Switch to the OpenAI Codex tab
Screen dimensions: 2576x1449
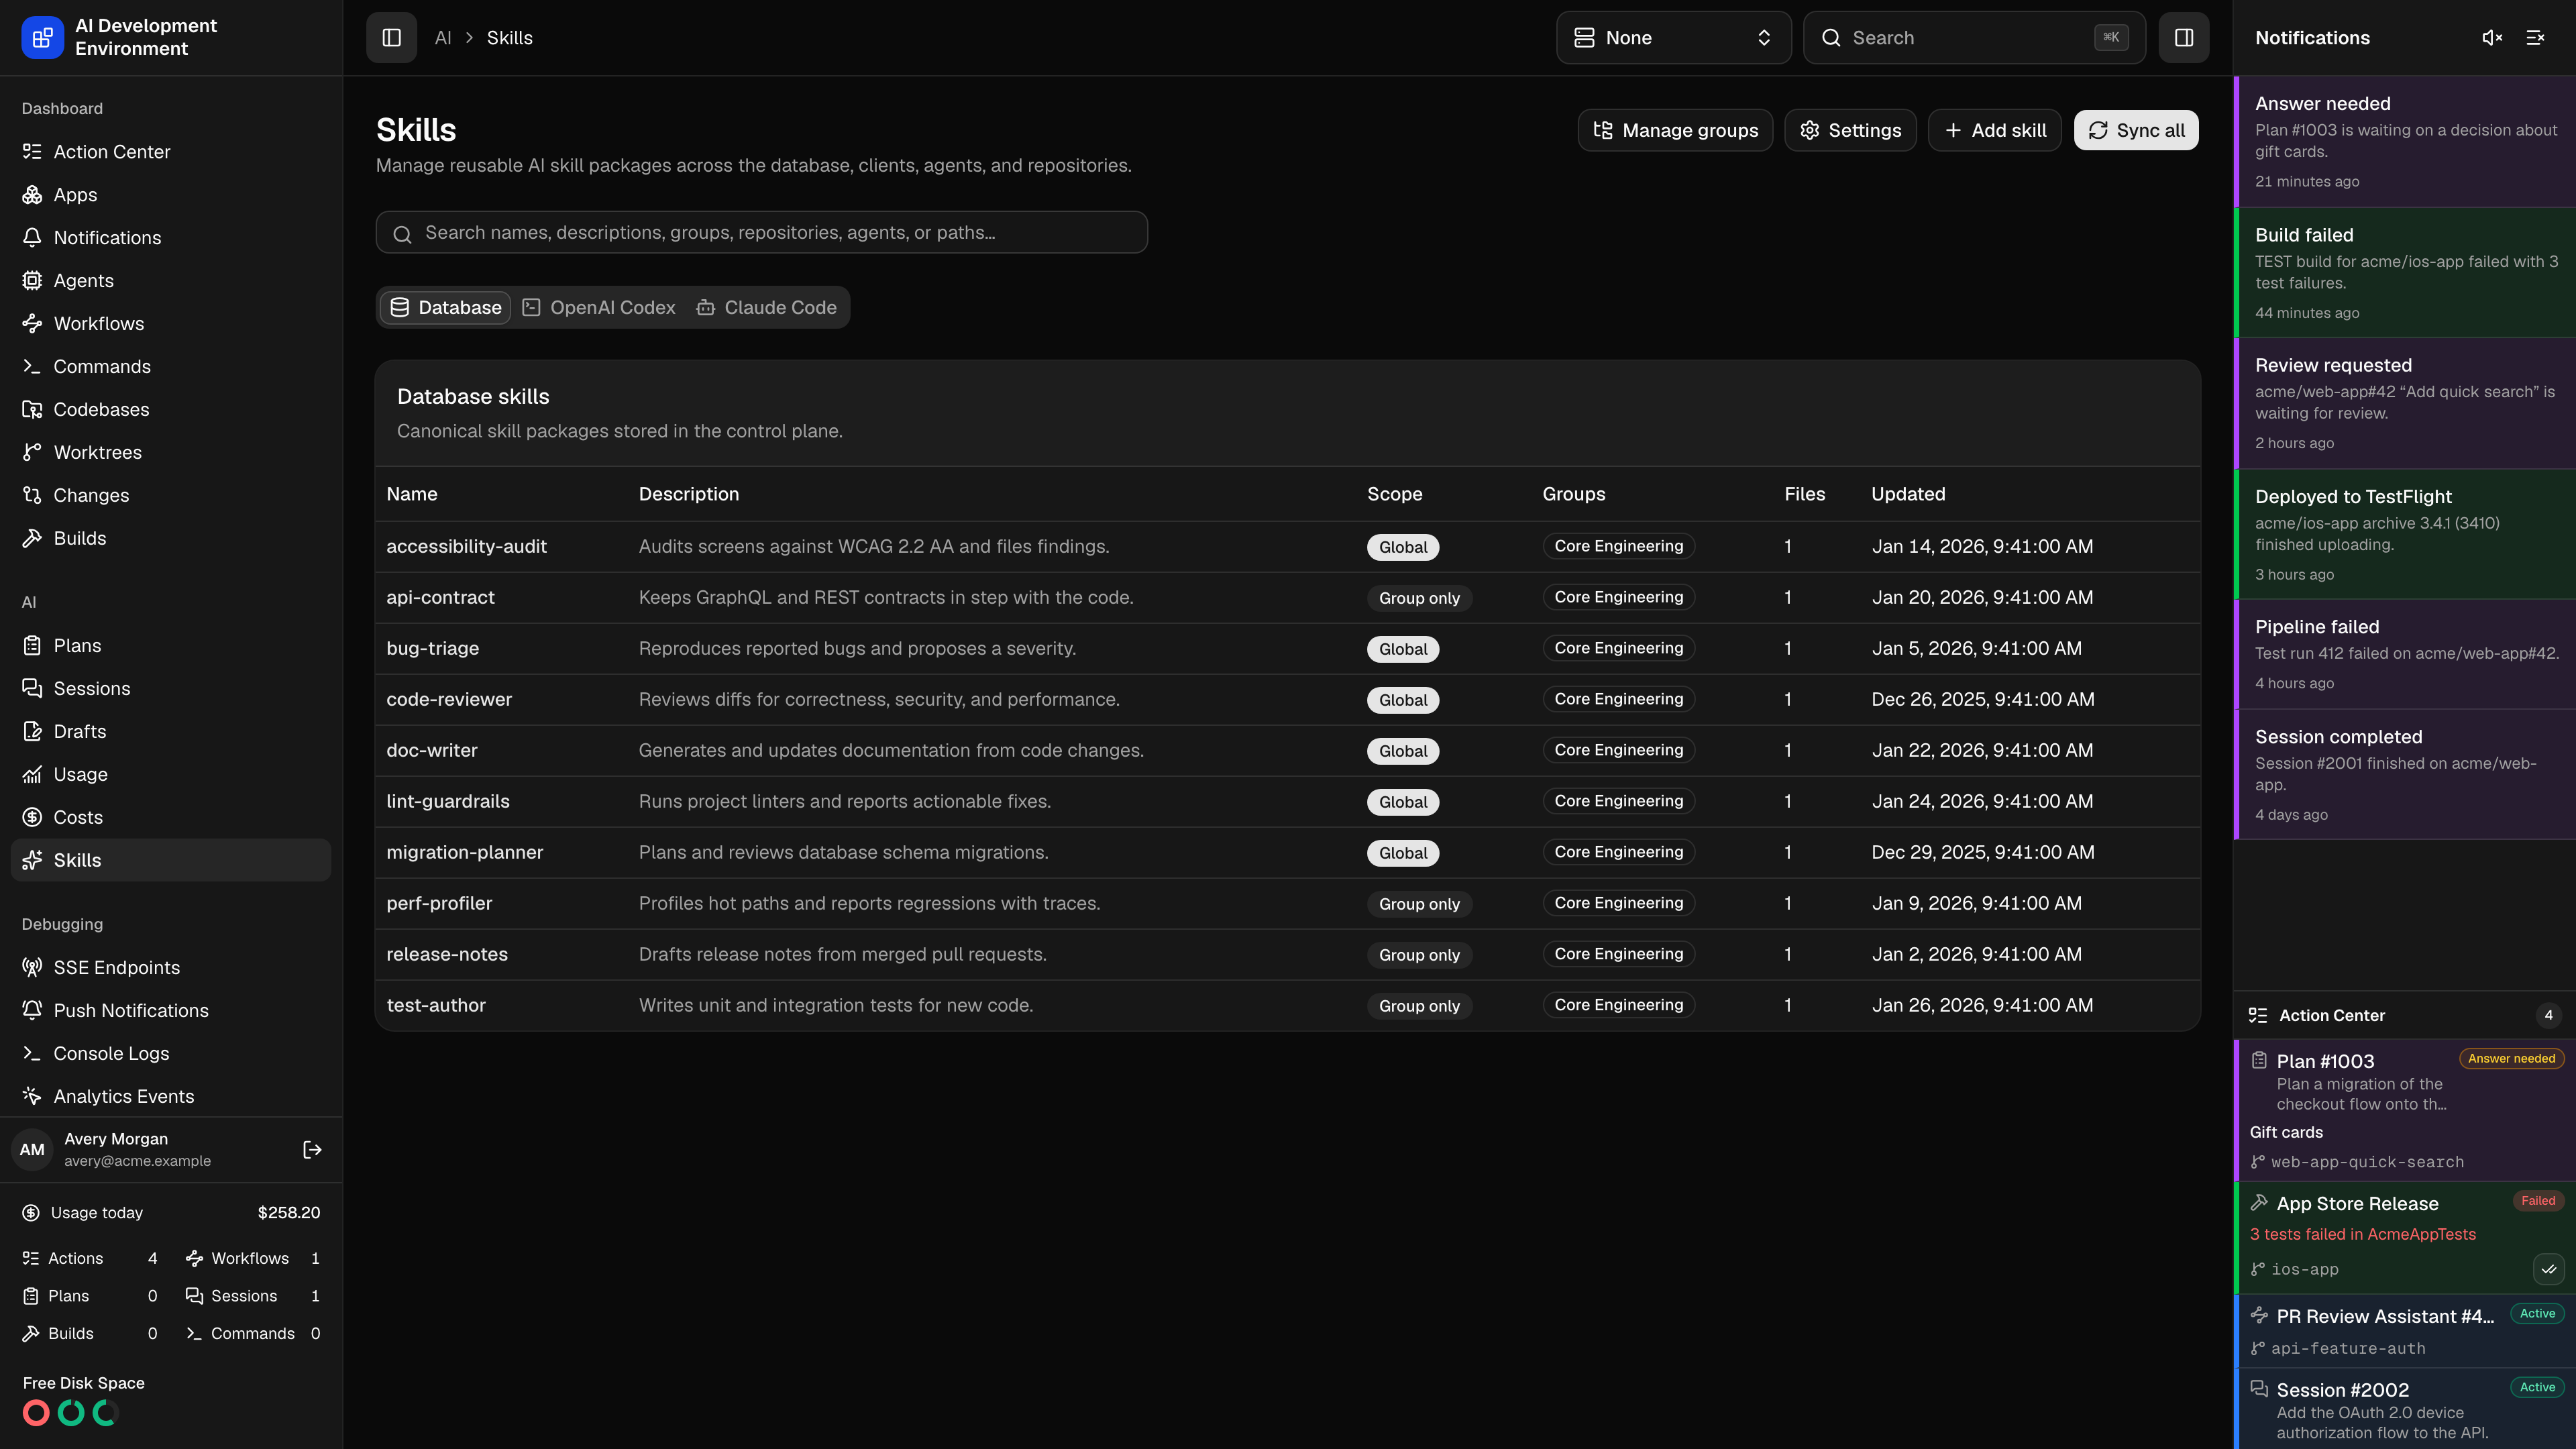click(x=599, y=308)
